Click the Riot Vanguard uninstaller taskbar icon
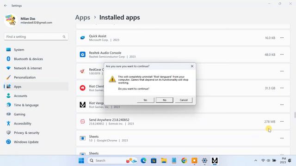The width and height of the screenshot is (296, 166). click(x=215, y=160)
